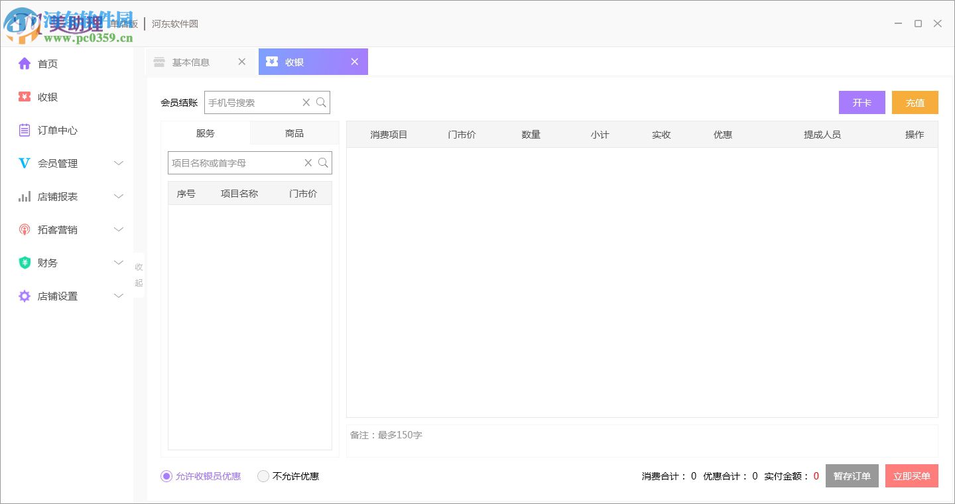Open the 收银 cashier module from sidebar
Image resolution: width=955 pixels, height=504 pixels.
[24, 97]
